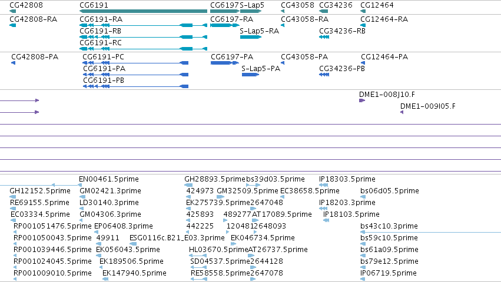501x282 pixels.
Task: Click the AT17089.5prime EST label
Action: [282, 214]
